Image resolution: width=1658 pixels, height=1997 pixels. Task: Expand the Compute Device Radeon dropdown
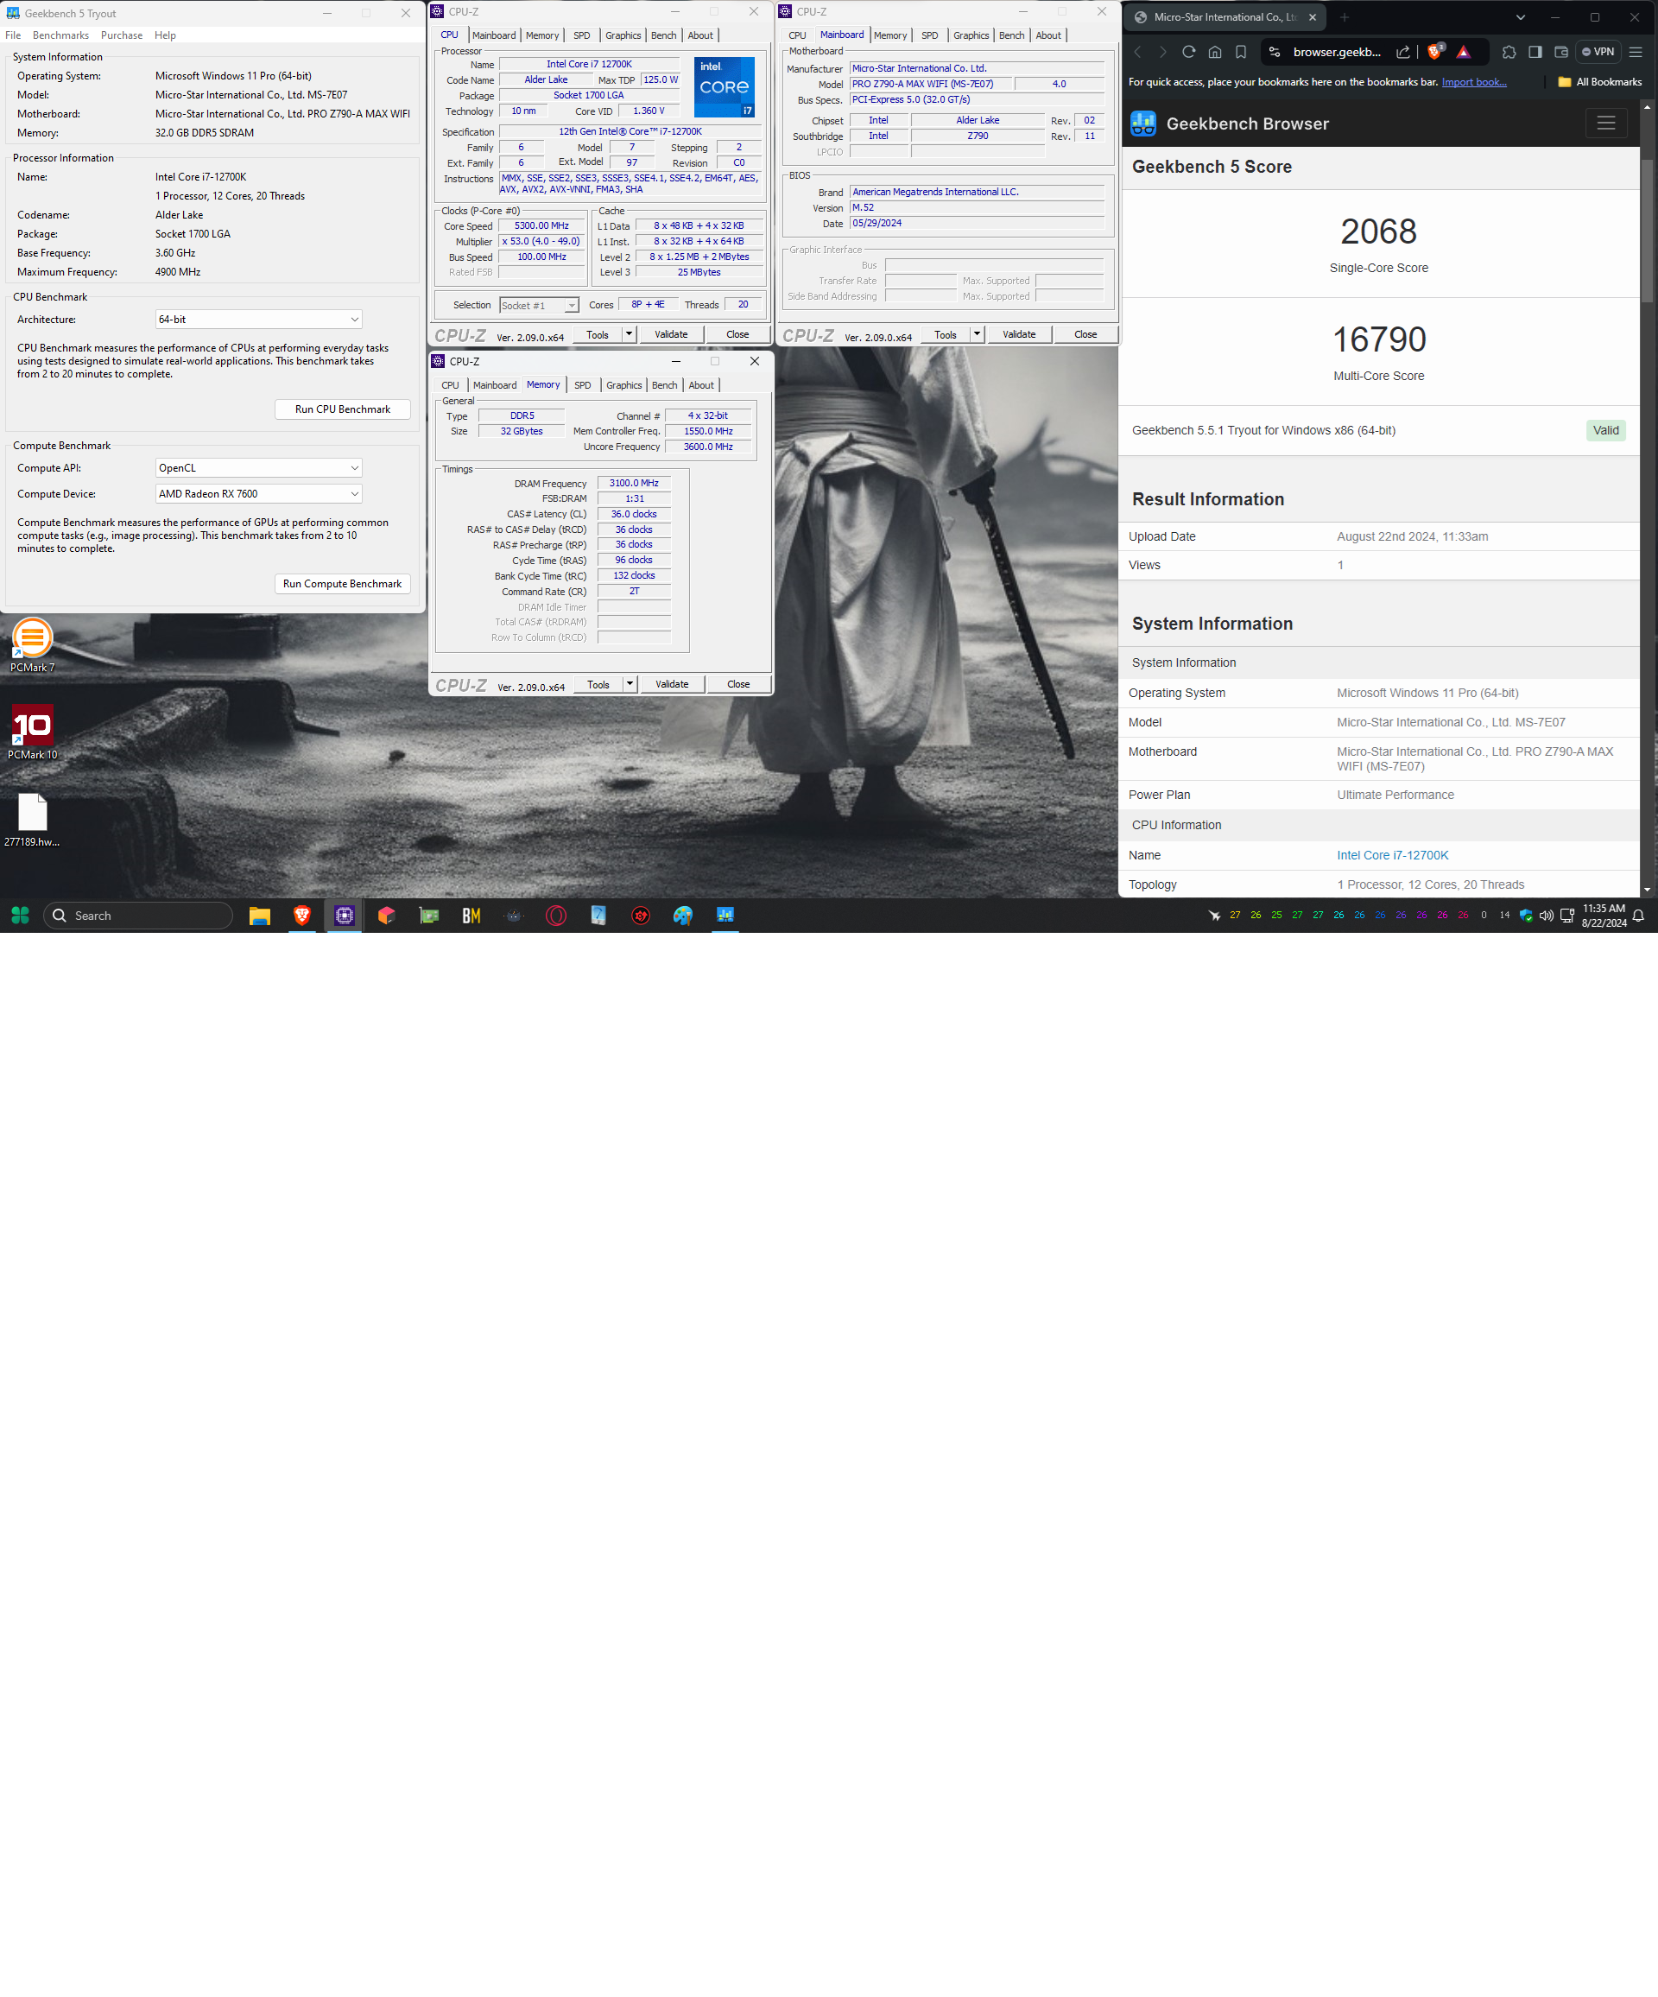(258, 493)
